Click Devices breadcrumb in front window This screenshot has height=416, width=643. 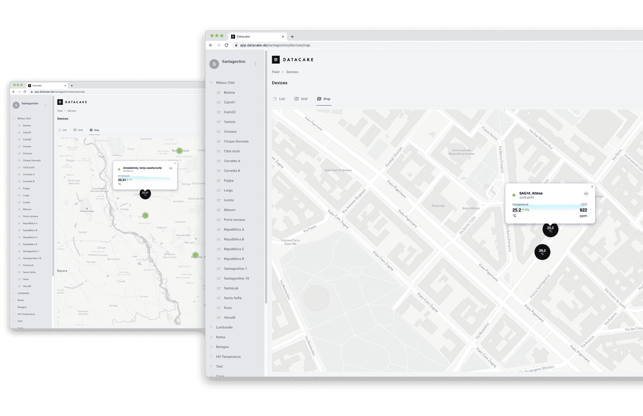[292, 72]
